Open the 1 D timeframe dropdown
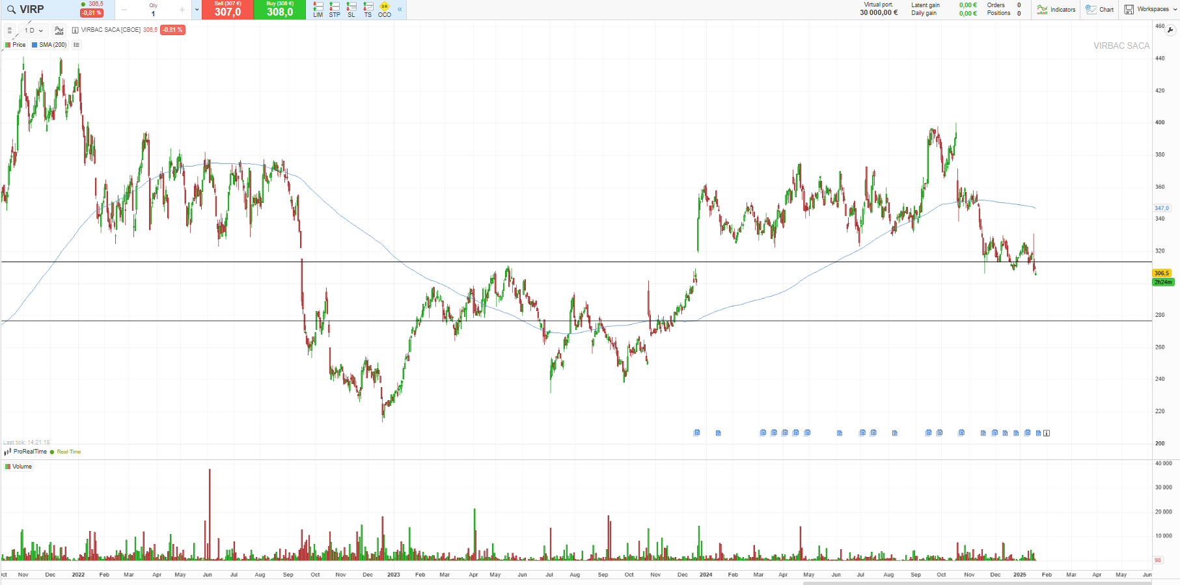Image resolution: width=1180 pixels, height=585 pixels. point(33,30)
